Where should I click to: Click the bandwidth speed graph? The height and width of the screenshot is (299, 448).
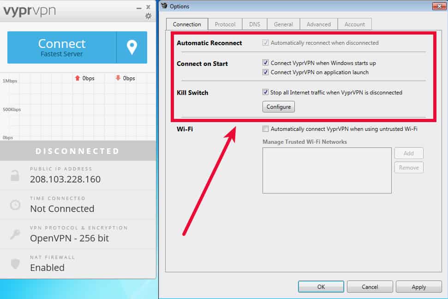[78, 106]
